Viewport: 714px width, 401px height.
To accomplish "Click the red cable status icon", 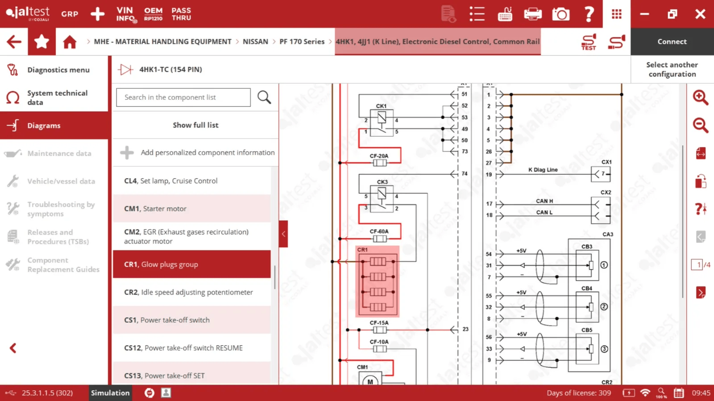I will point(617,42).
